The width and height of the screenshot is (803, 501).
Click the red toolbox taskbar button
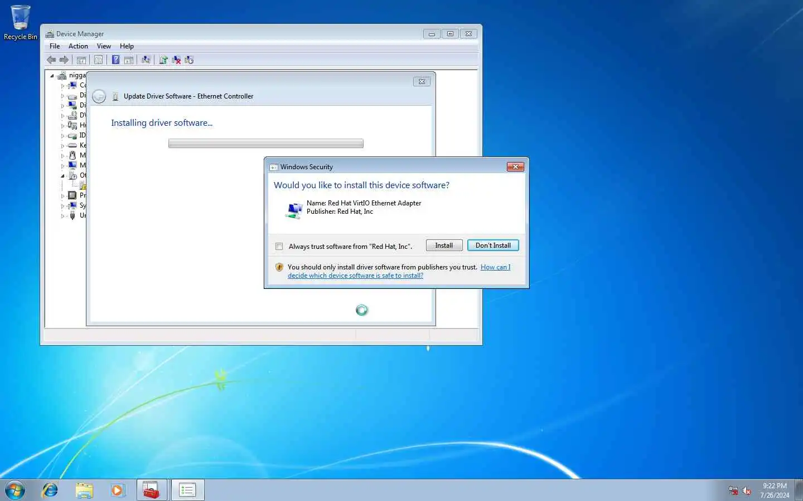coord(152,490)
